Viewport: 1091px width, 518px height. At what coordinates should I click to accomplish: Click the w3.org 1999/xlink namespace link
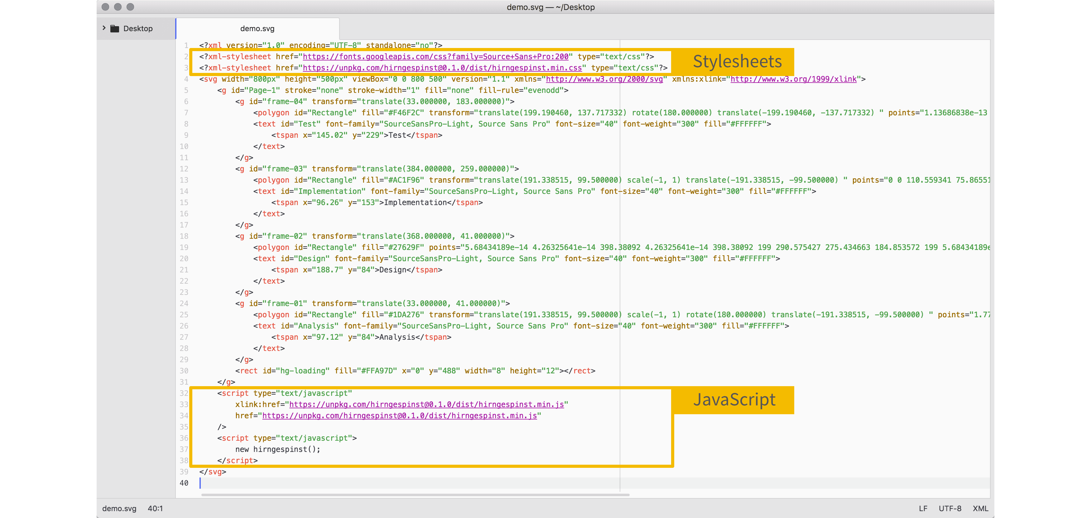coord(793,79)
